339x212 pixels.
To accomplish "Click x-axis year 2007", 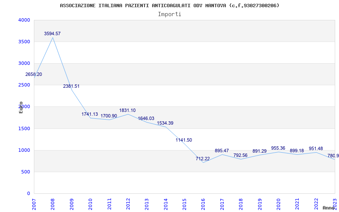I will tap(34, 204).
